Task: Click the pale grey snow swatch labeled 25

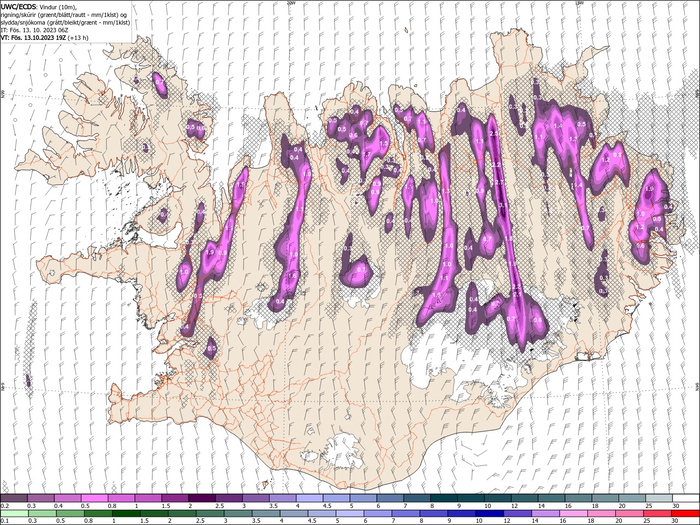Action: tap(658, 498)
